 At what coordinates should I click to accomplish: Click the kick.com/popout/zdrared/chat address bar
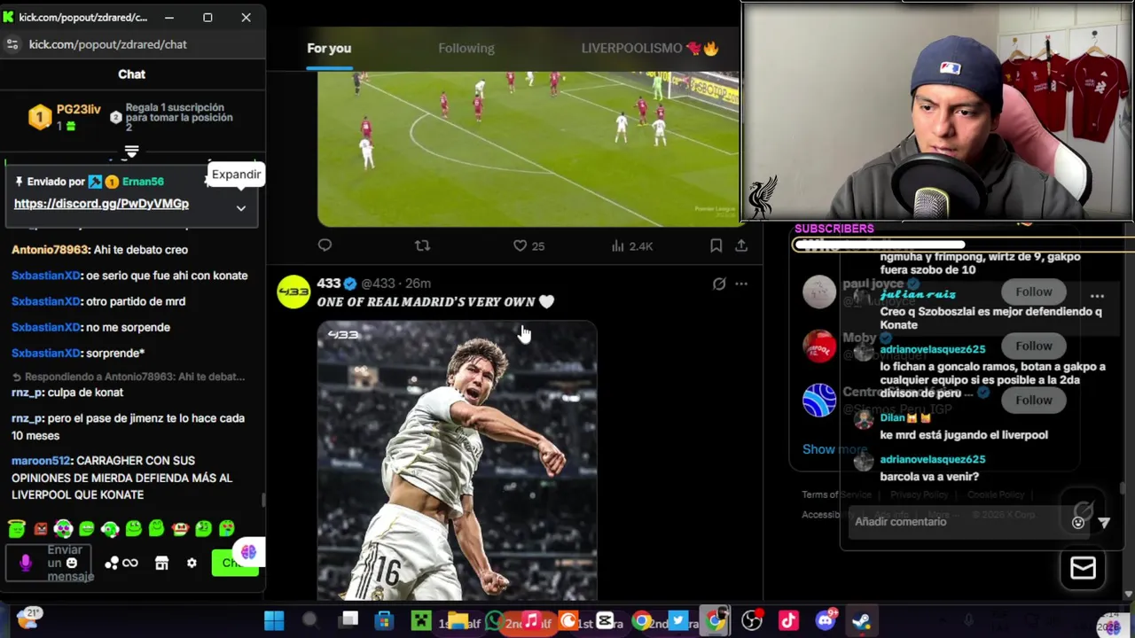pyautogui.click(x=107, y=44)
